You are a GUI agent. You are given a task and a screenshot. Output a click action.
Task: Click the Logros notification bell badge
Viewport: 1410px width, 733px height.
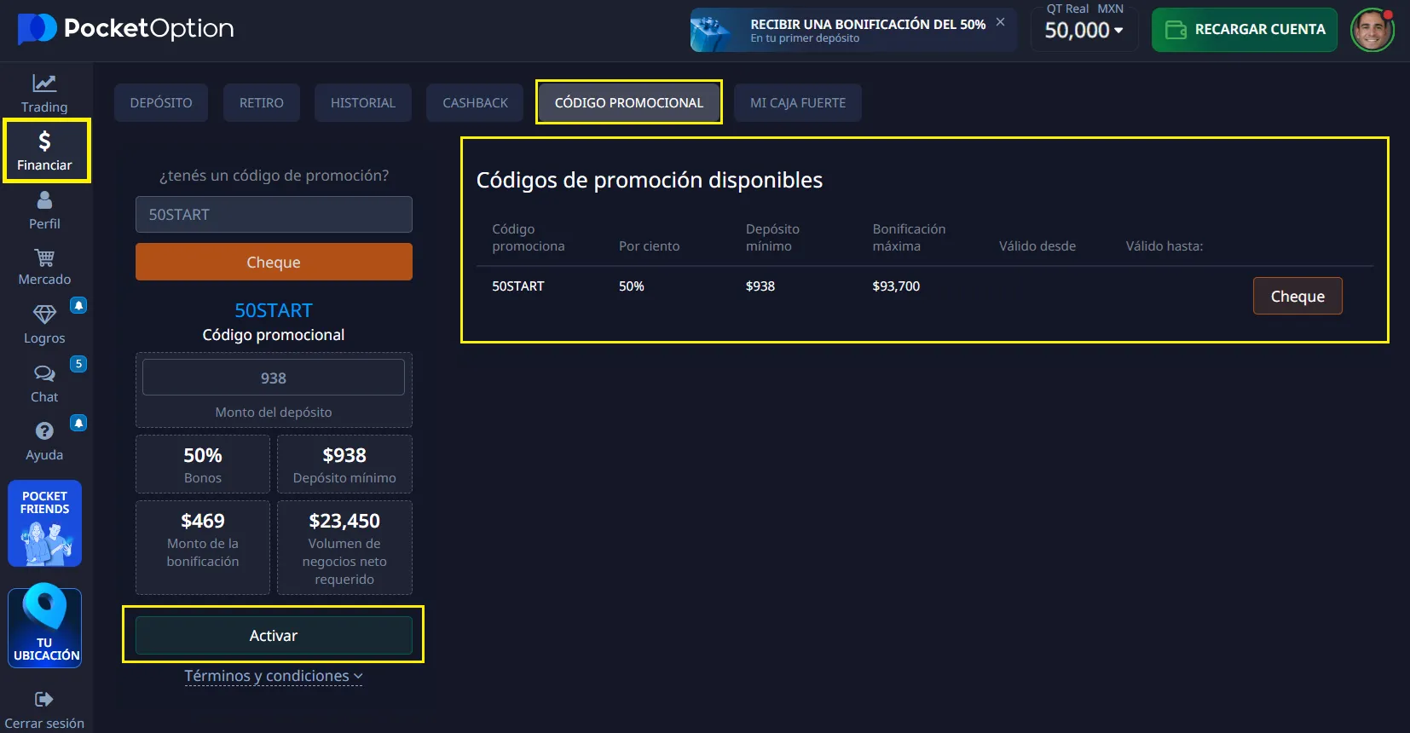click(x=78, y=305)
